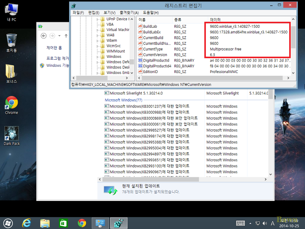The image size is (305, 229).
Task: Select the DigitalProductId4 binary value
Action: click(x=157, y=66)
